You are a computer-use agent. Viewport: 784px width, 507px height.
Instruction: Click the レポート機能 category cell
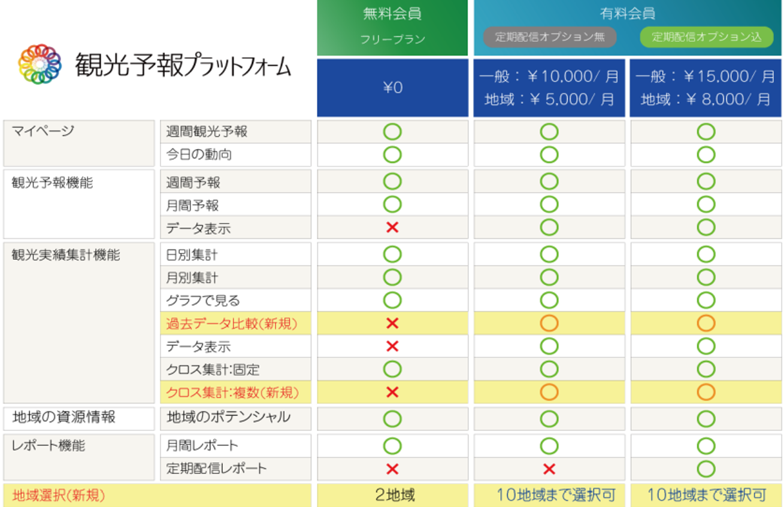point(79,457)
